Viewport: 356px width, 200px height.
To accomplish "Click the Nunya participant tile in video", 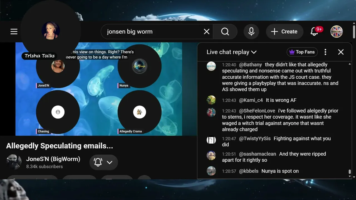I will (140, 66).
